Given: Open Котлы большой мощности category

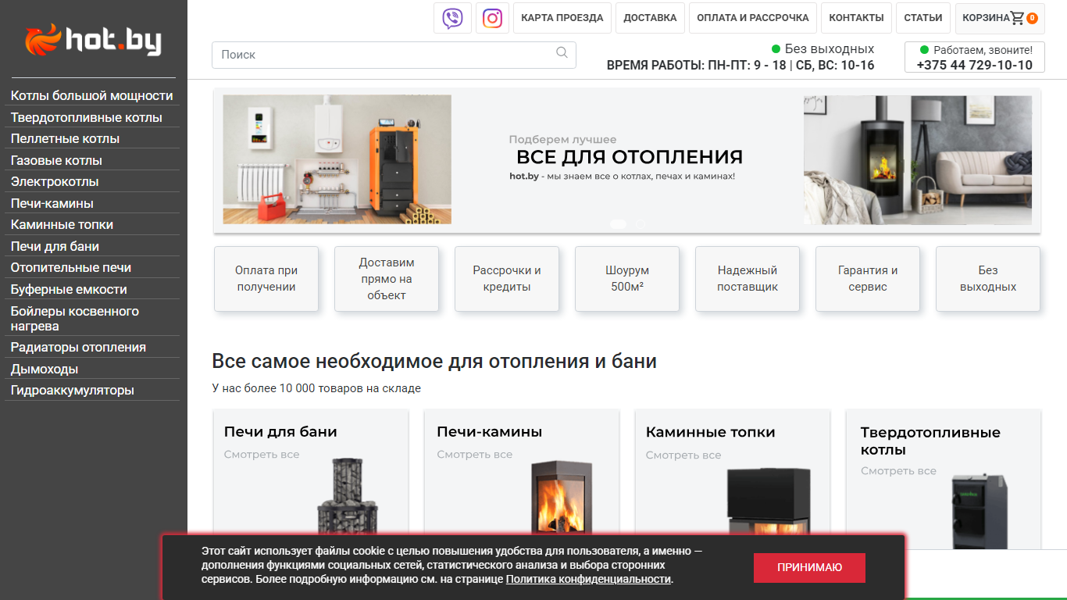Looking at the screenshot, I should (x=92, y=95).
